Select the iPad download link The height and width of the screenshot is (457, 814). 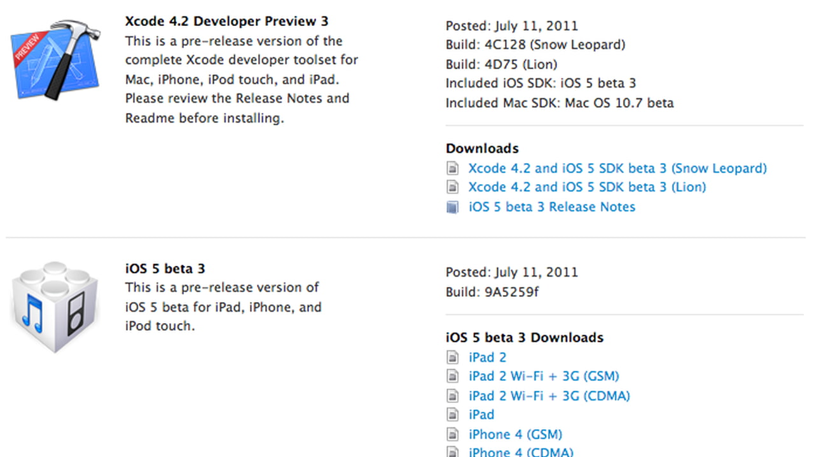pos(481,415)
